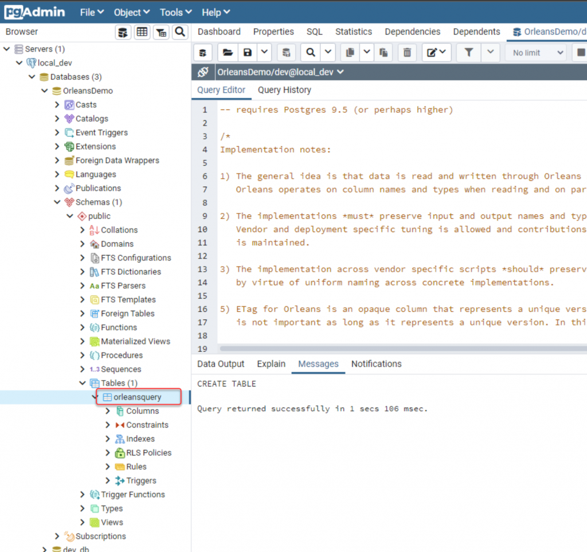Click the Filtered Rows icon in Browser header
Viewport: 587px width, 552px height.
coord(161,32)
